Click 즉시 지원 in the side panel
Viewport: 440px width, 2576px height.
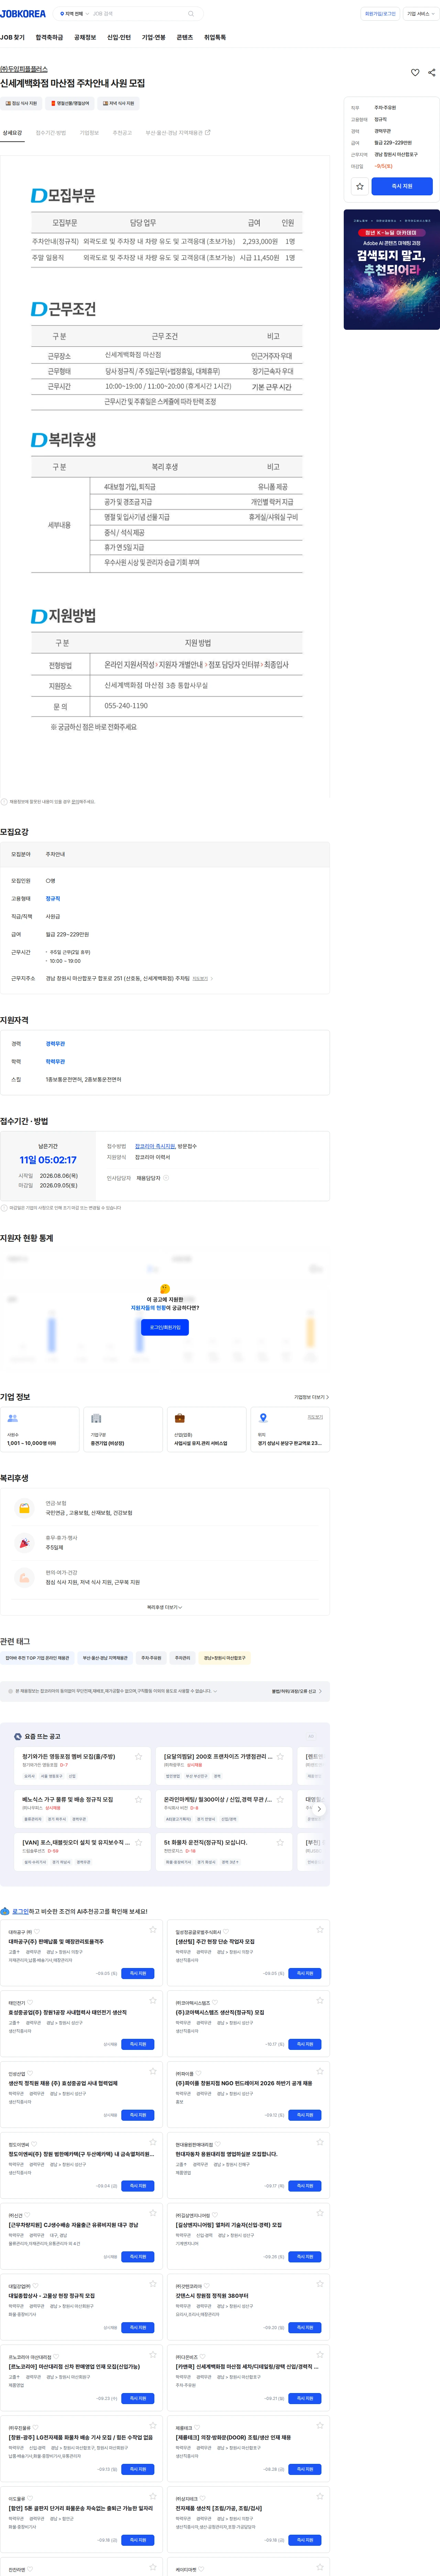click(402, 186)
